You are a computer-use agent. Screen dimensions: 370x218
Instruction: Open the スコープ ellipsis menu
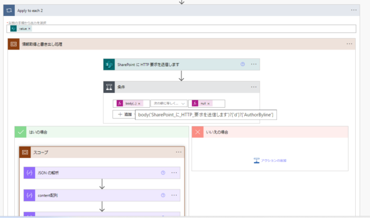coord(178,152)
